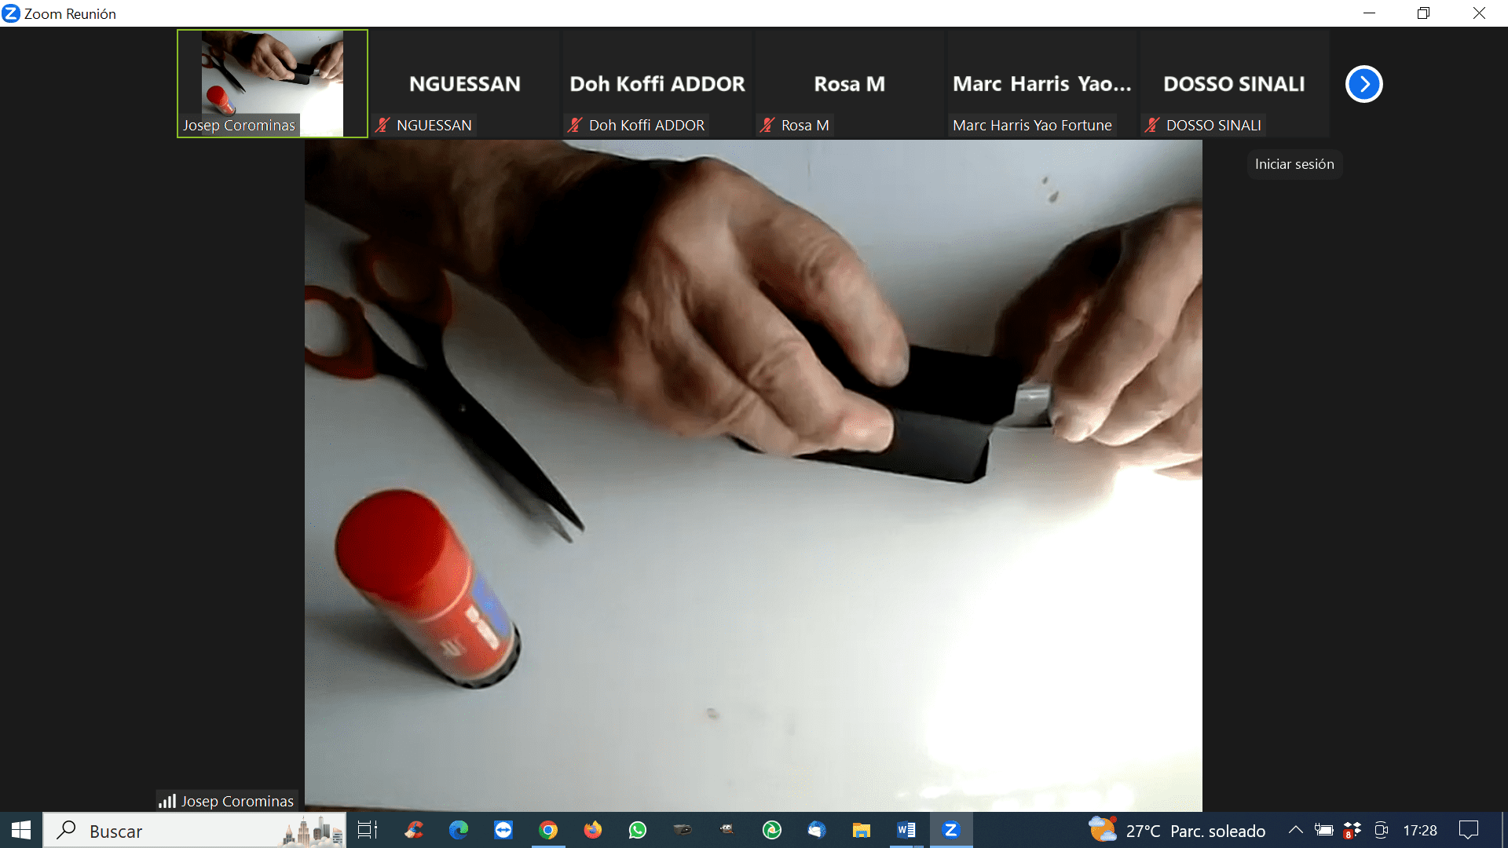Open Microsoft Edge from taskbar
The height and width of the screenshot is (848, 1508).
pyautogui.click(x=459, y=830)
